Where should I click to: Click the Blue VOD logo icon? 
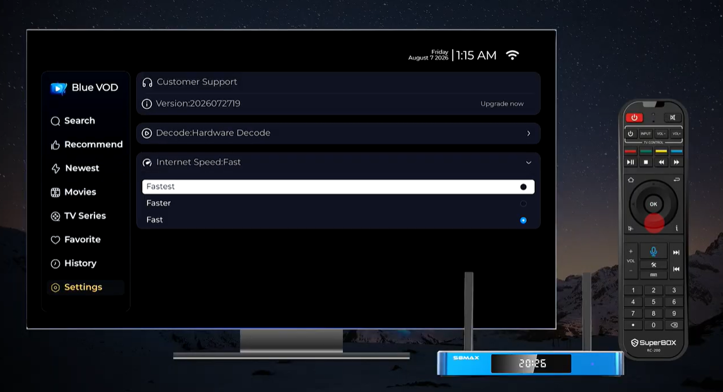[x=59, y=88]
